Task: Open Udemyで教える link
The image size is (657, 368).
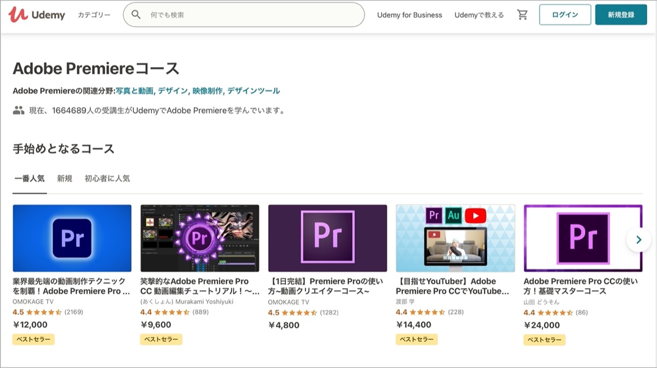Action: [x=479, y=15]
